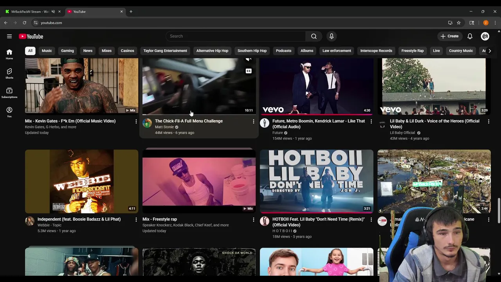Open options for Kevin Gates mix

coord(136,121)
